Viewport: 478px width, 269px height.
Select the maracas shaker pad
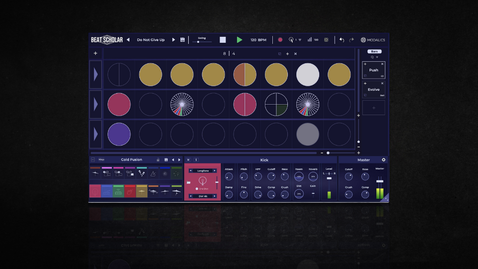coord(141,173)
